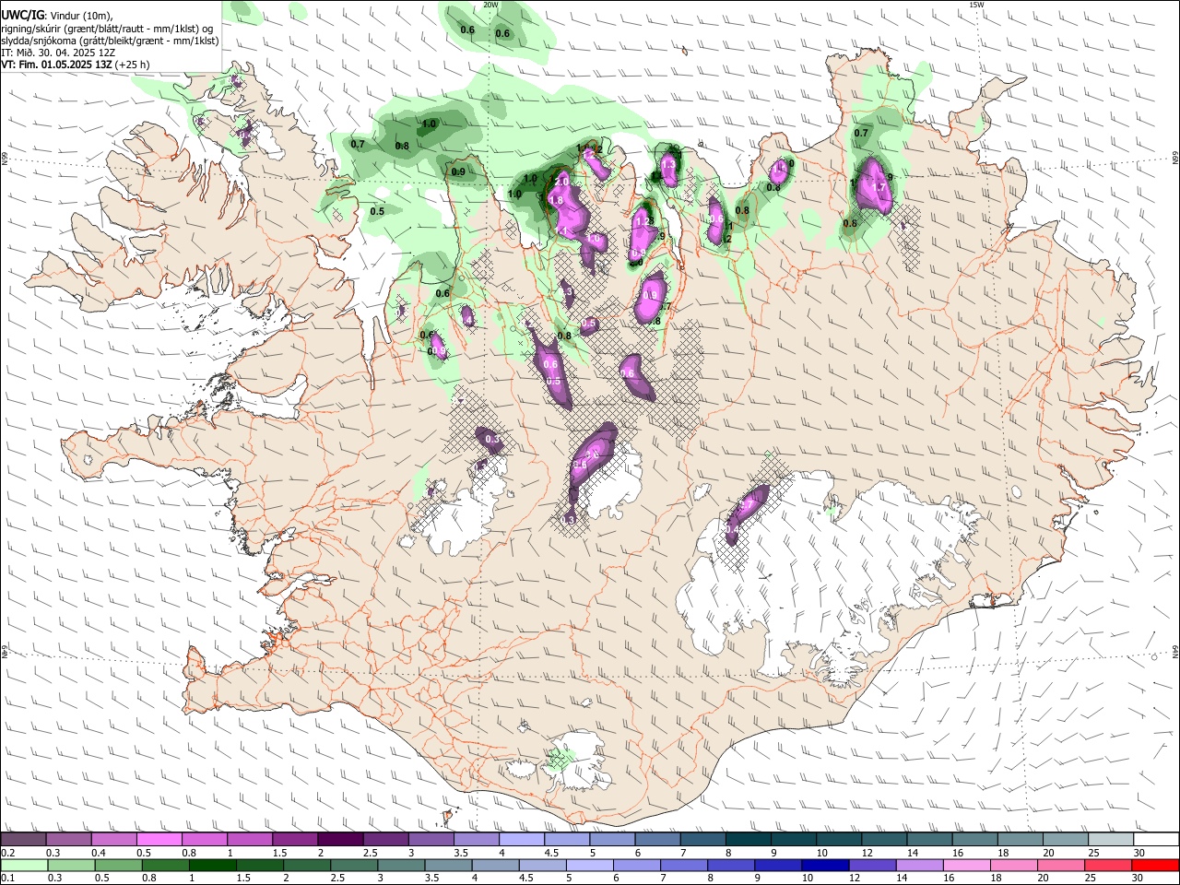The image size is (1180, 885).
Task: Pick the crimson 25 mm rain legend swatch
Action: [x=1108, y=865]
